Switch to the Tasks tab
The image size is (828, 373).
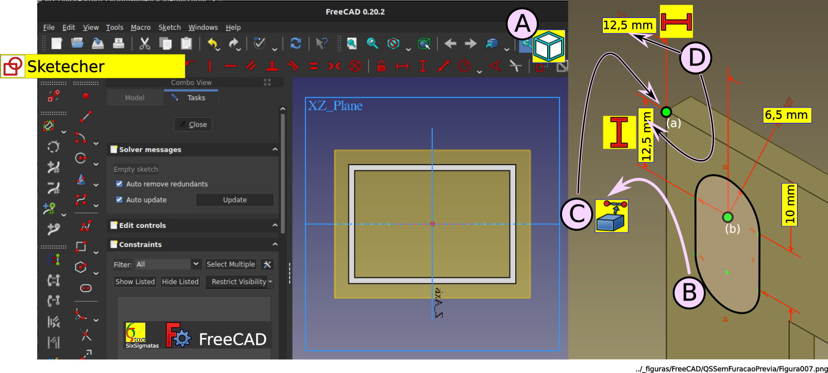point(191,98)
